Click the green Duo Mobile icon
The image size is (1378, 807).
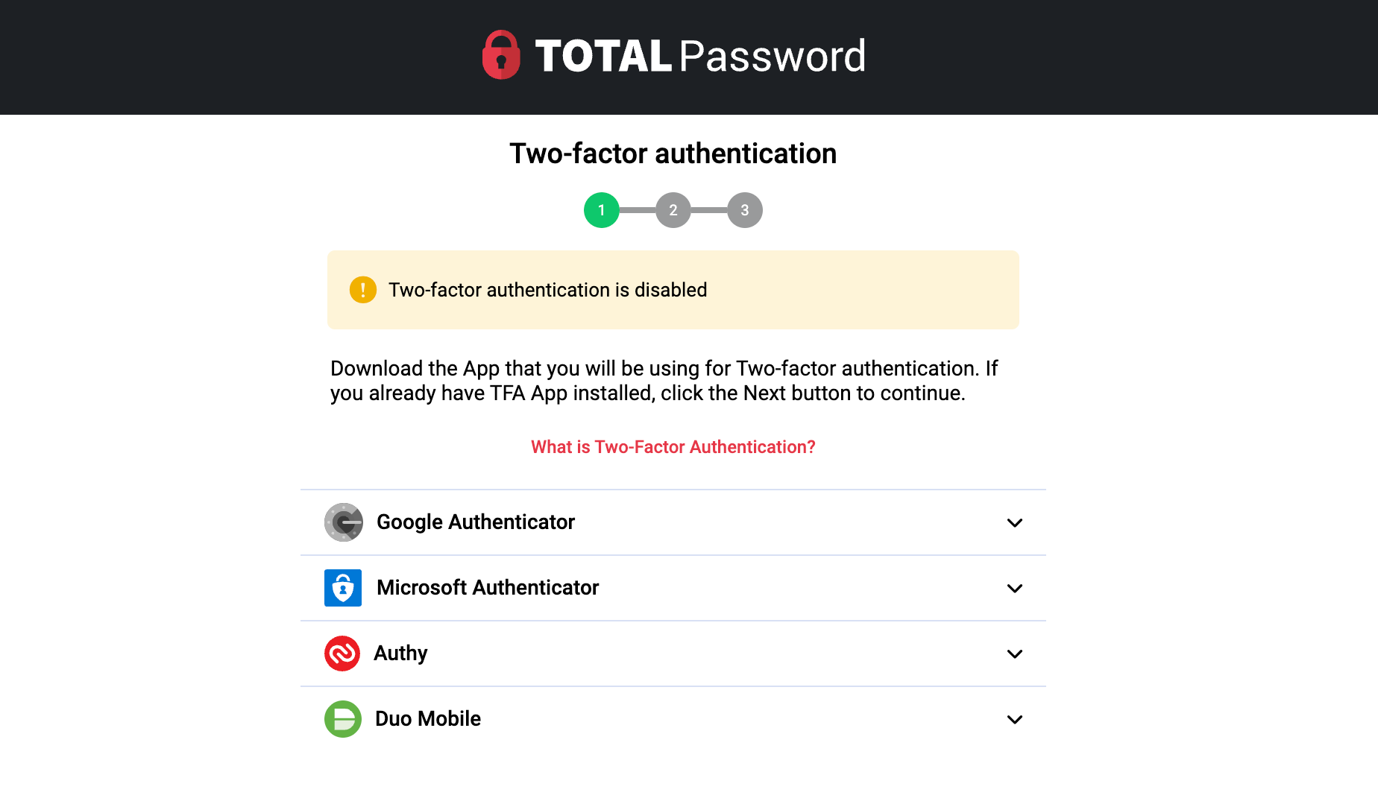[343, 719]
